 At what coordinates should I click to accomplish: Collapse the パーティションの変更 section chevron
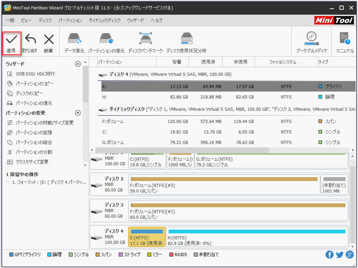tap(78, 113)
